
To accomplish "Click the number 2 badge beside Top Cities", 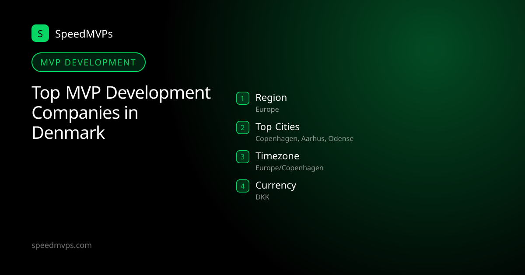I will click(x=243, y=127).
